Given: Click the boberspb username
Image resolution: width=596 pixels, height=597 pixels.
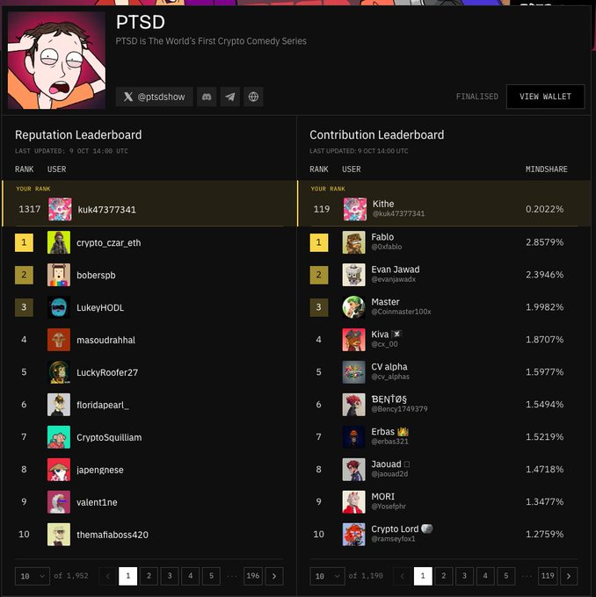Looking at the screenshot, I should [96, 276].
